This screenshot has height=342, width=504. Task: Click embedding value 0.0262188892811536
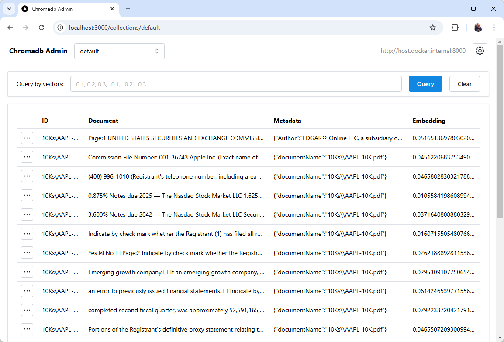(x=444, y=252)
